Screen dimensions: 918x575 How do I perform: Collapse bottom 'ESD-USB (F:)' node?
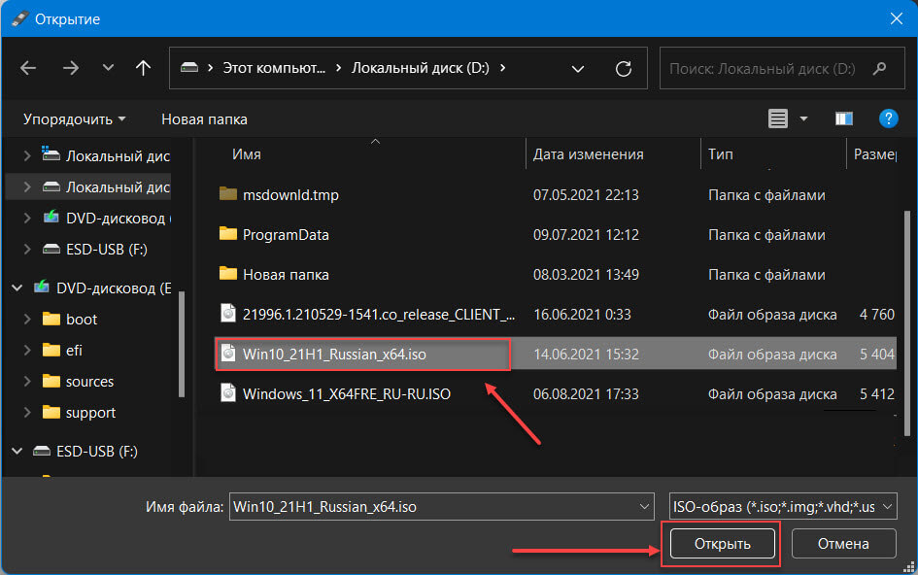17,451
